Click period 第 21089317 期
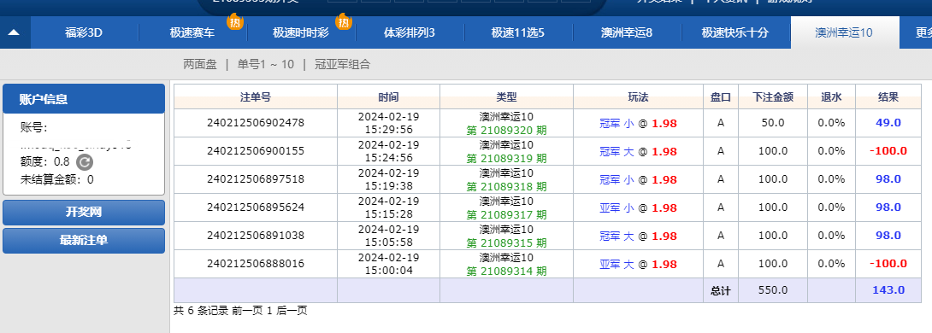932x333 pixels. 506,214
